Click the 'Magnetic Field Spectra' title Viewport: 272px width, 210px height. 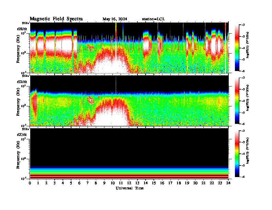click(56, 19)
